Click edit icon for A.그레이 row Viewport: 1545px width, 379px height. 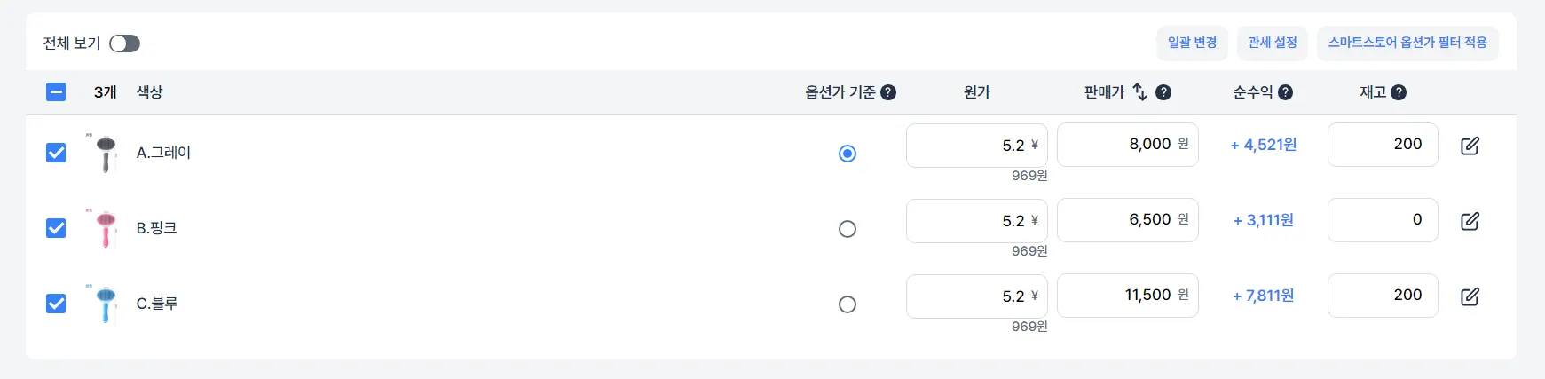pyautogui.click(x=1470, y=146)
